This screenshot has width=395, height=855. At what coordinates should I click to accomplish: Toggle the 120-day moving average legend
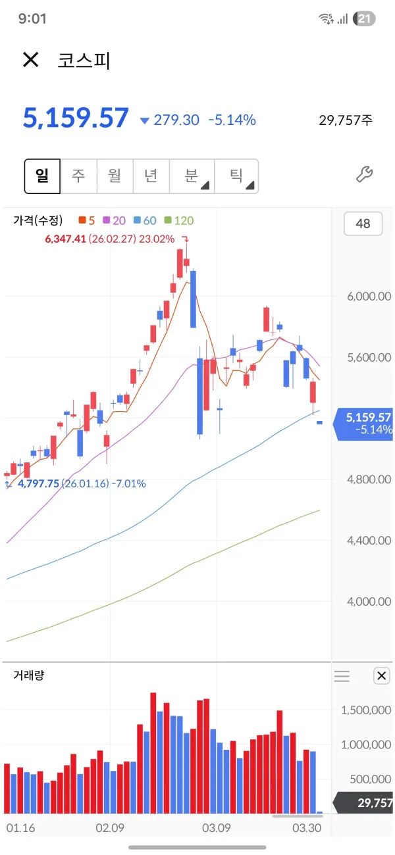179,221
